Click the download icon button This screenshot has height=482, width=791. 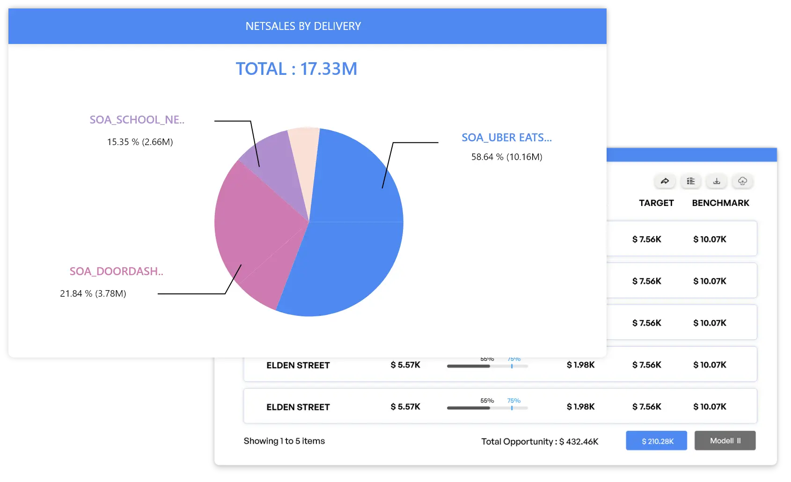pos(717,181)
